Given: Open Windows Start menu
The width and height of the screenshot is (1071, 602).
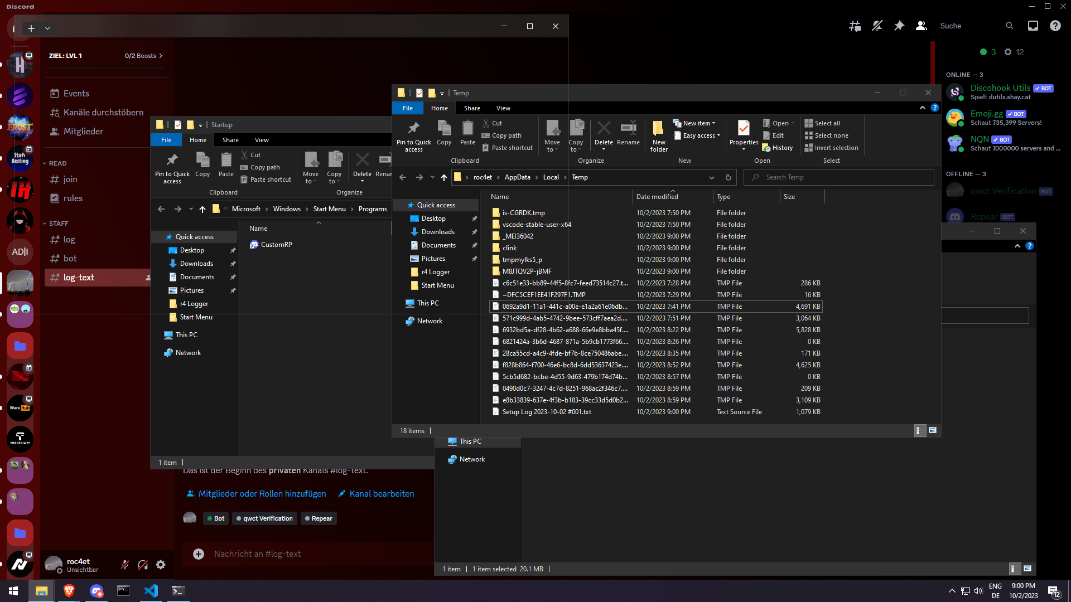Looking at the screenshot, I should [13, 591].
